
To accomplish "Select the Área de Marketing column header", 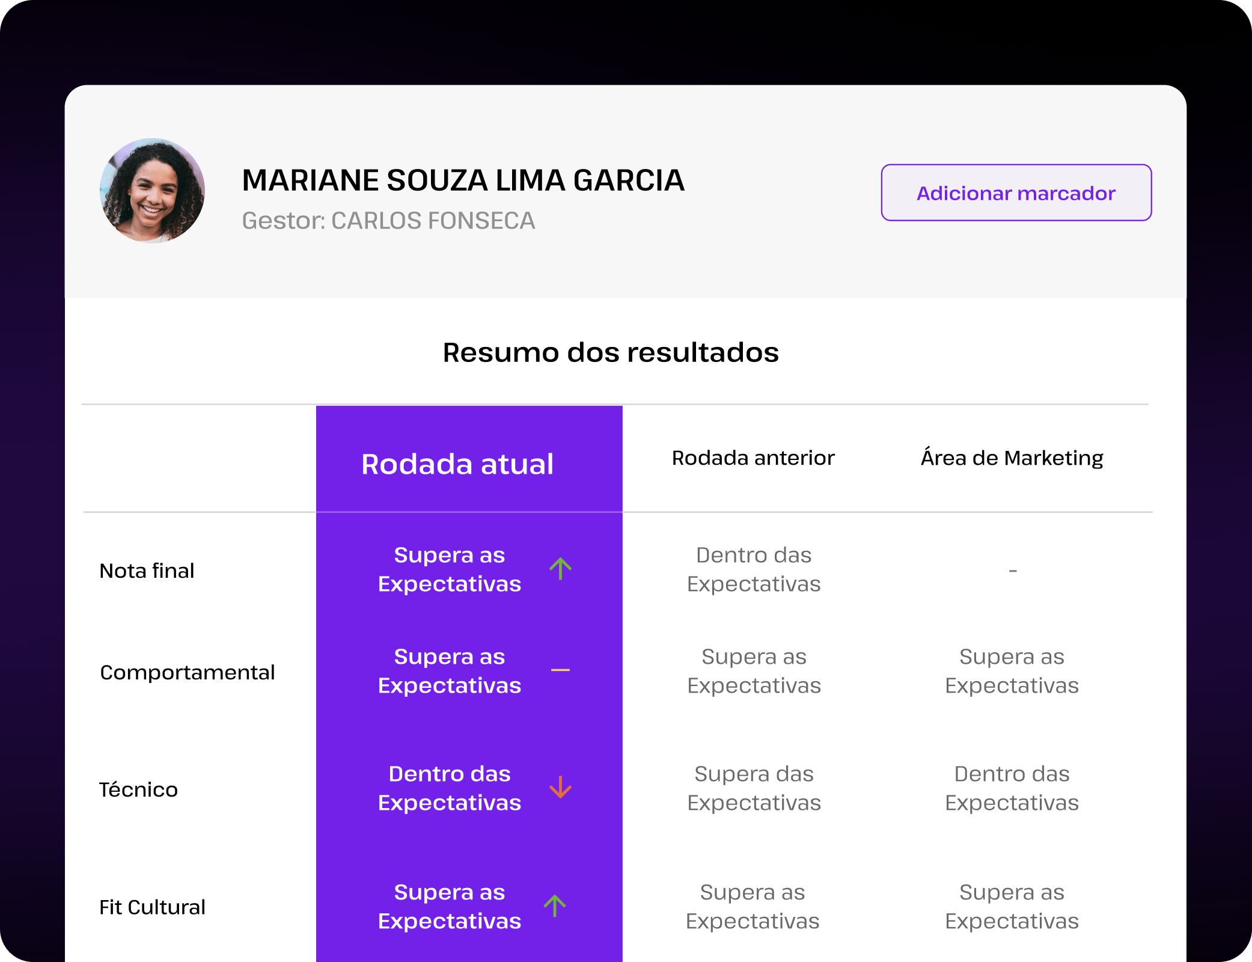I will coord(1012,458).
